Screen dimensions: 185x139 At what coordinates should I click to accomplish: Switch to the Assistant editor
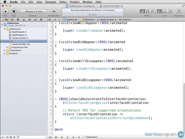click(x=147, y=12)
